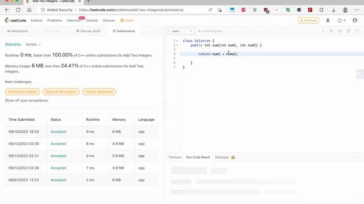Viewport: 364px width, 204px height.
Task: Click the browser address bar URL
Action: [131, 10]
